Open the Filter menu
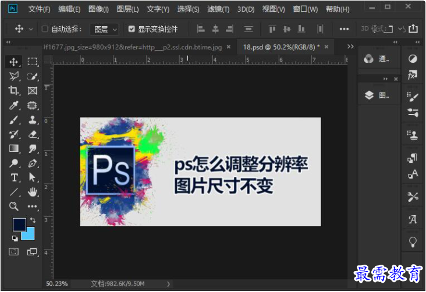Image resolution: width=426 pixels, height=292 pixels. (218, 9)
